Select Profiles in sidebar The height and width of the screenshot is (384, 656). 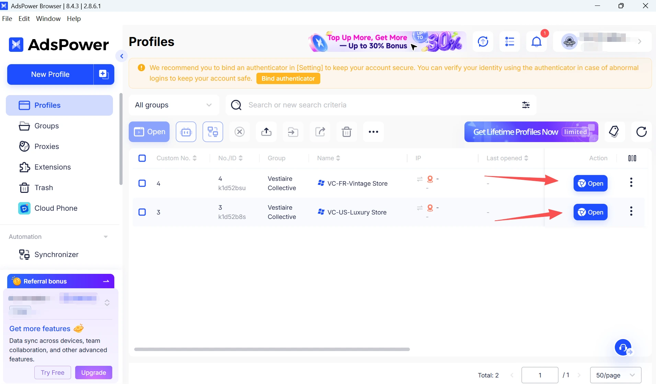59,105
